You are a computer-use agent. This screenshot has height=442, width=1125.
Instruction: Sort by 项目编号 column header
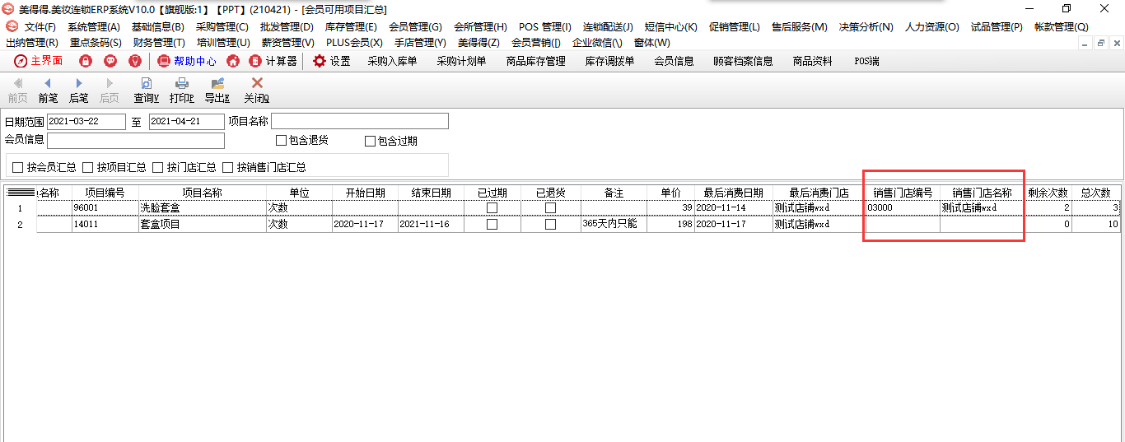(105, 193)
